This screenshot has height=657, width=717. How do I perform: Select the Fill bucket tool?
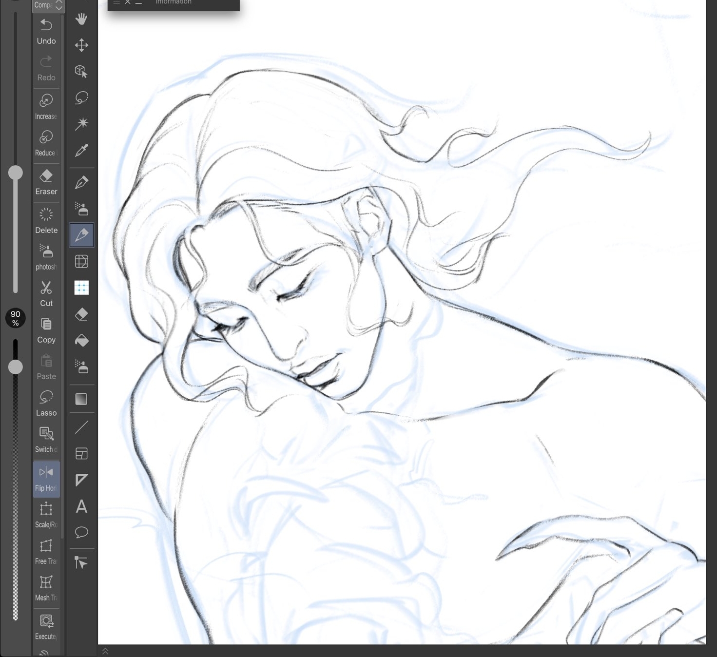(81, 340)
